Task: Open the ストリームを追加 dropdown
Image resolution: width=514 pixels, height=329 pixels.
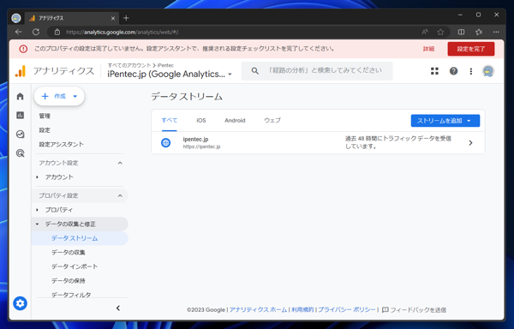Action: (445, 121)
